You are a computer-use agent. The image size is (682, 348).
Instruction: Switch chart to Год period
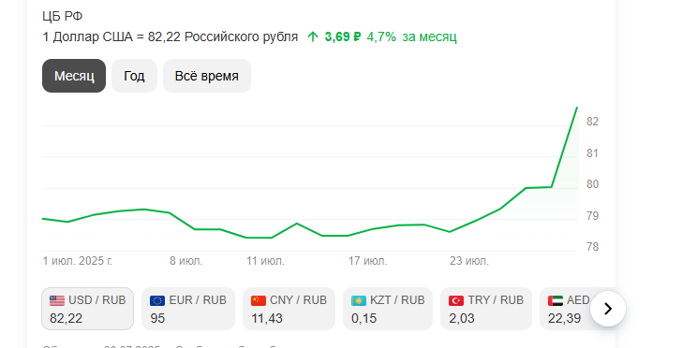pyautogui.click(x=134, y=76)
